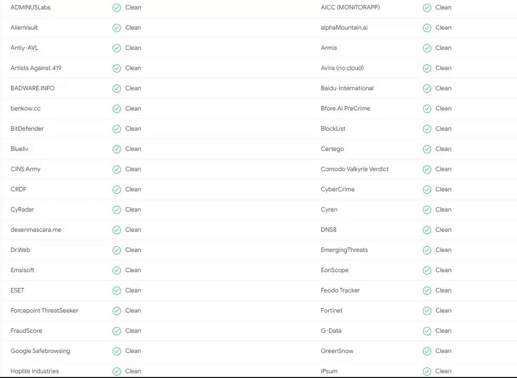Click the Fortinet checkmark icon
The height and width of the screenshot is (378, 517).
coord(427,311)
